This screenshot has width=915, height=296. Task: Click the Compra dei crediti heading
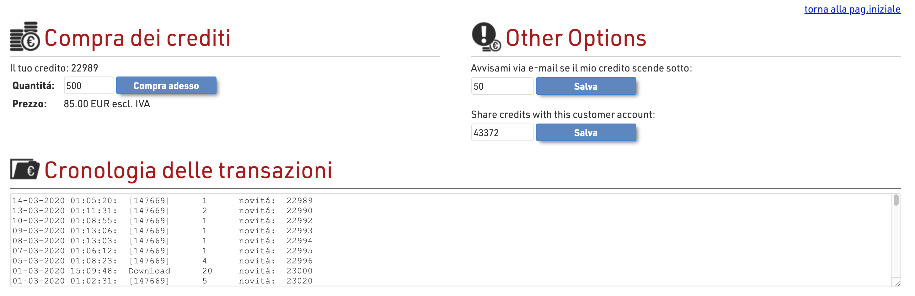pos(137,38)
